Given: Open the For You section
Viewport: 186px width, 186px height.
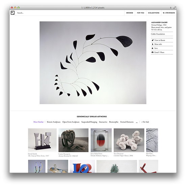Looking at the screenshot, I should (x=141, y=13).
